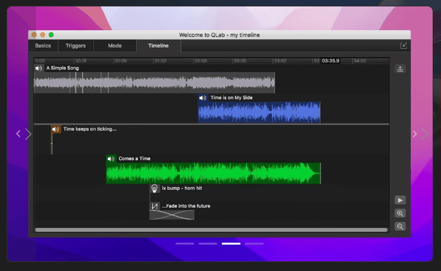Click the 01:30 mark on the ruler
The width and height of the screenshot is (441, 271).
(x=161, y=61)
